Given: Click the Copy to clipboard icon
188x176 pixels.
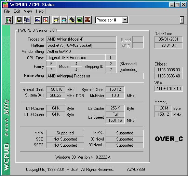Looking at the screenshot, I should tap(27, 20).
